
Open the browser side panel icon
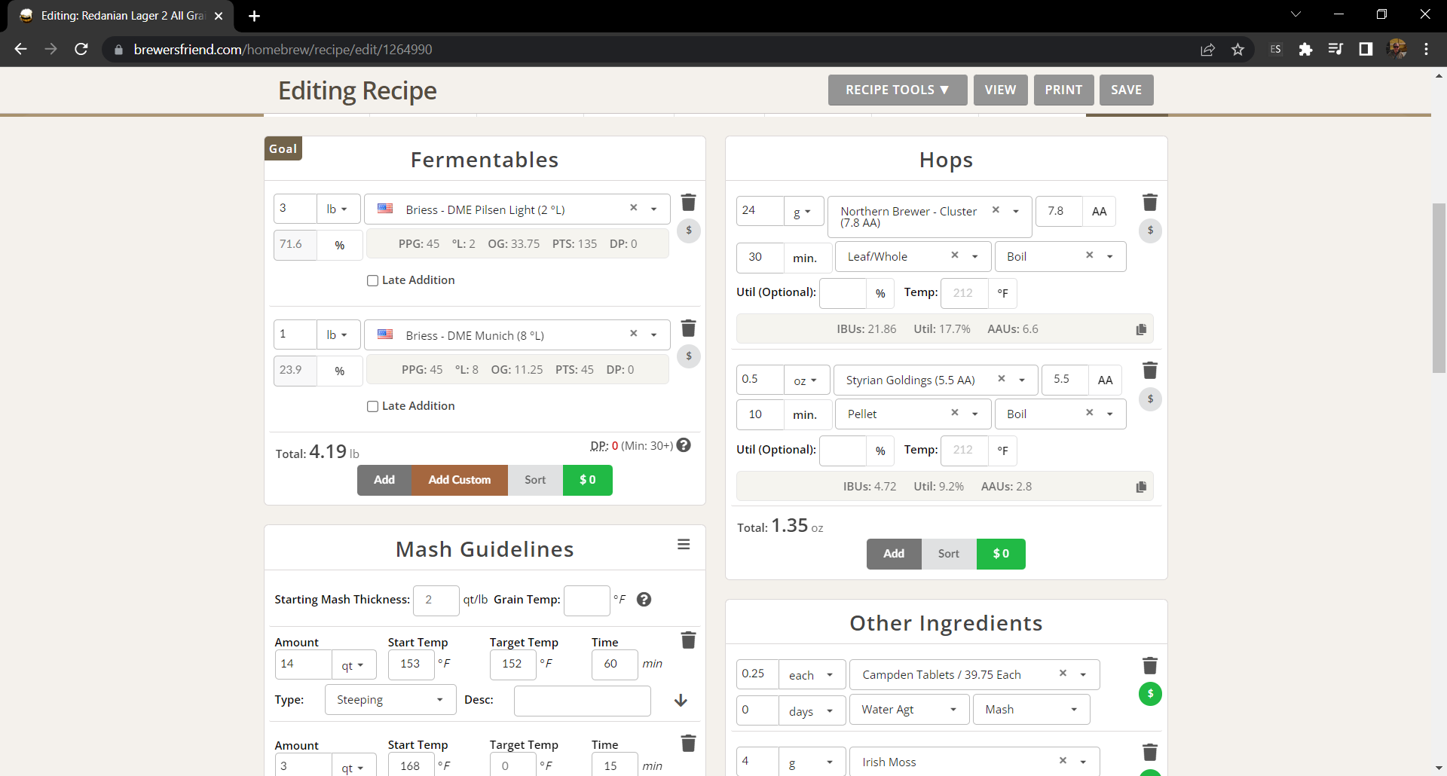[1365, 50]
